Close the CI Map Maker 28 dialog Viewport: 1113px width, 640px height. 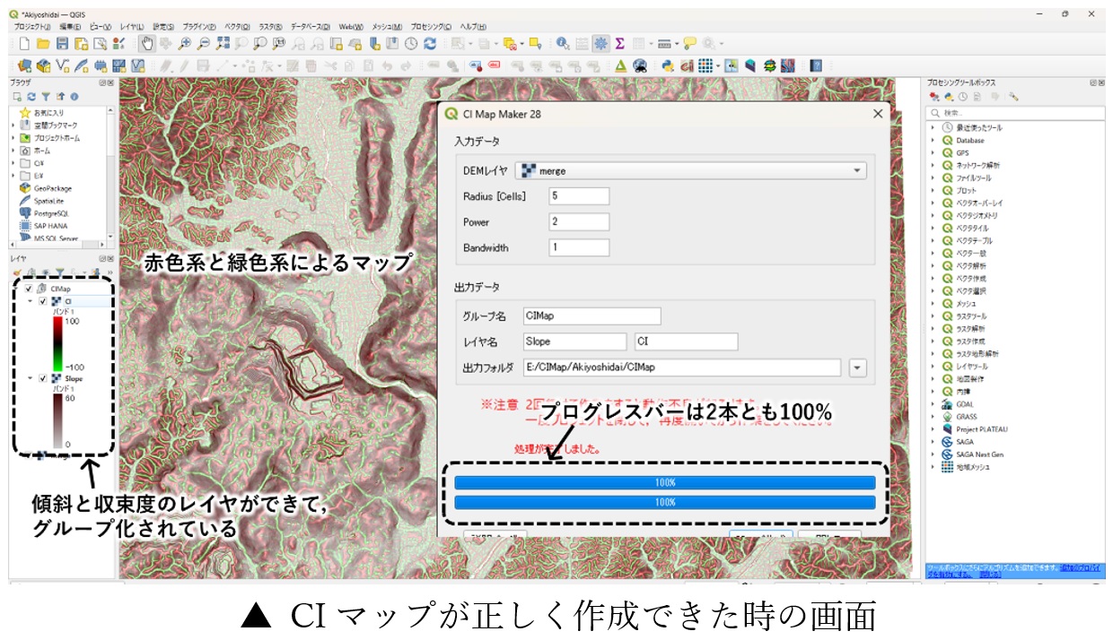tap(878, 114)
